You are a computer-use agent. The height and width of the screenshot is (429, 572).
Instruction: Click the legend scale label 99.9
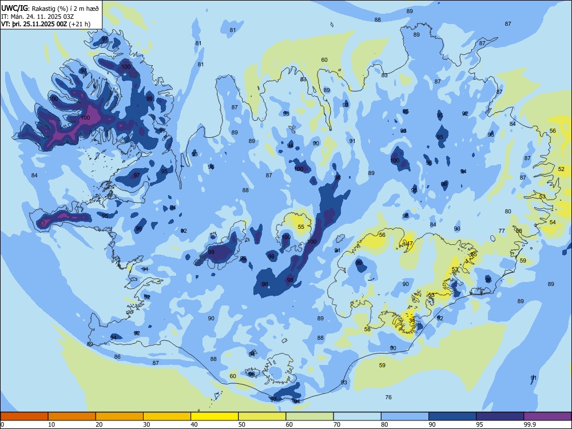tap(530, 424)
